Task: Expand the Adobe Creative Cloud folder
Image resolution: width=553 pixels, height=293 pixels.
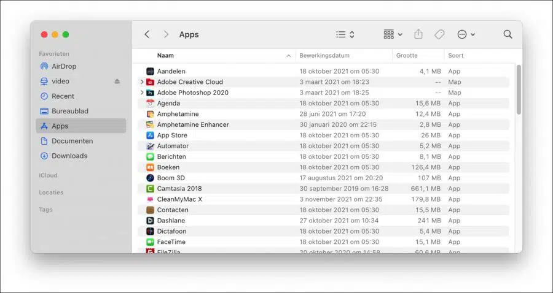Action: tap(142, 82)
